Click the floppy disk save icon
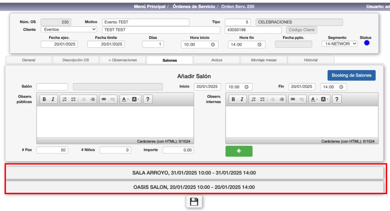 click(x=194, y=202)
